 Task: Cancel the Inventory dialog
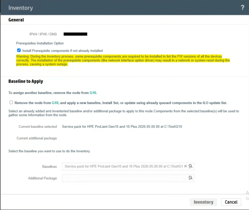point(231,202)
